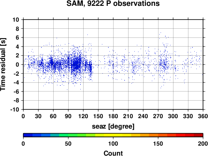This screenshot has height=156, width=208.
Task: Click the colorbar tick label 50
Action: point(68,144)
